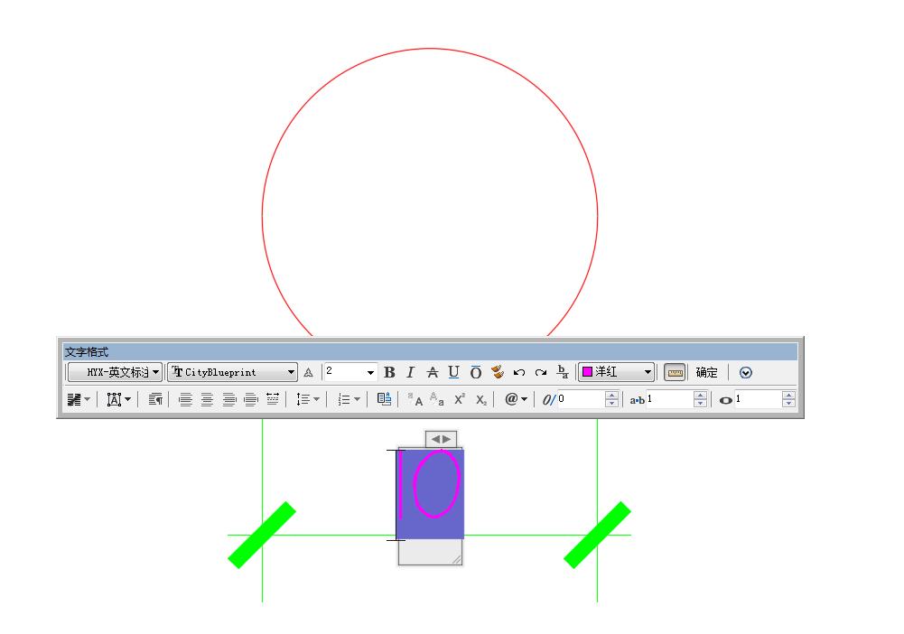904x634 pixels.
Task: Click the Oblique Angle slanted-O icon
Action: (x=548, y=399)
